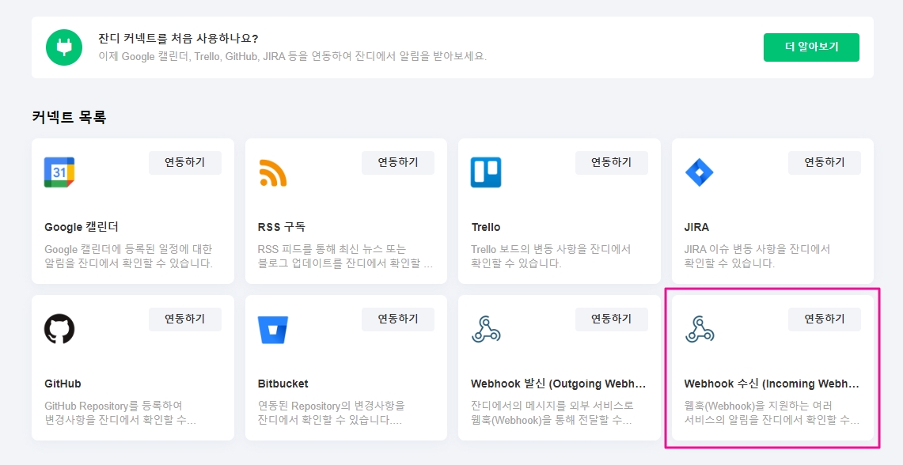Click the Google Calendar icon
903x465 pixels.
pyautogui.click(x=59, y=172)
